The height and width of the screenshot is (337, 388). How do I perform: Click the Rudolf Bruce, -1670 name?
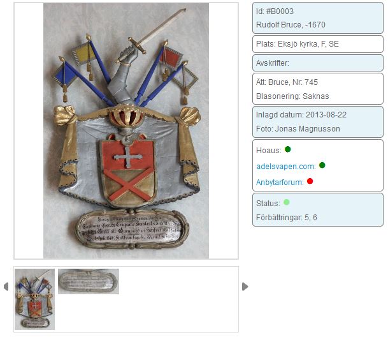pos(291,25)
